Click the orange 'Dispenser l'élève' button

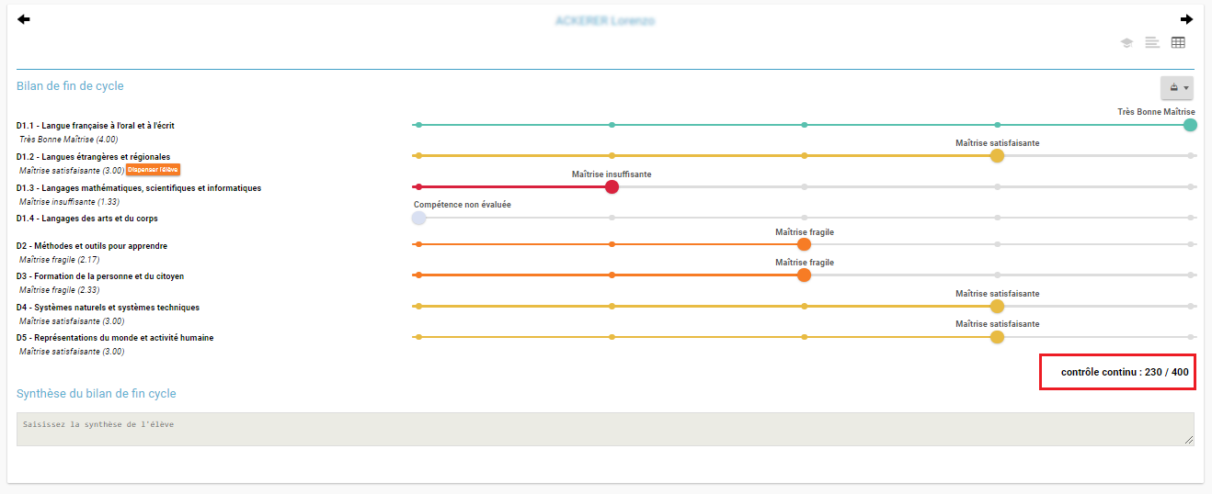pos(154,169)
